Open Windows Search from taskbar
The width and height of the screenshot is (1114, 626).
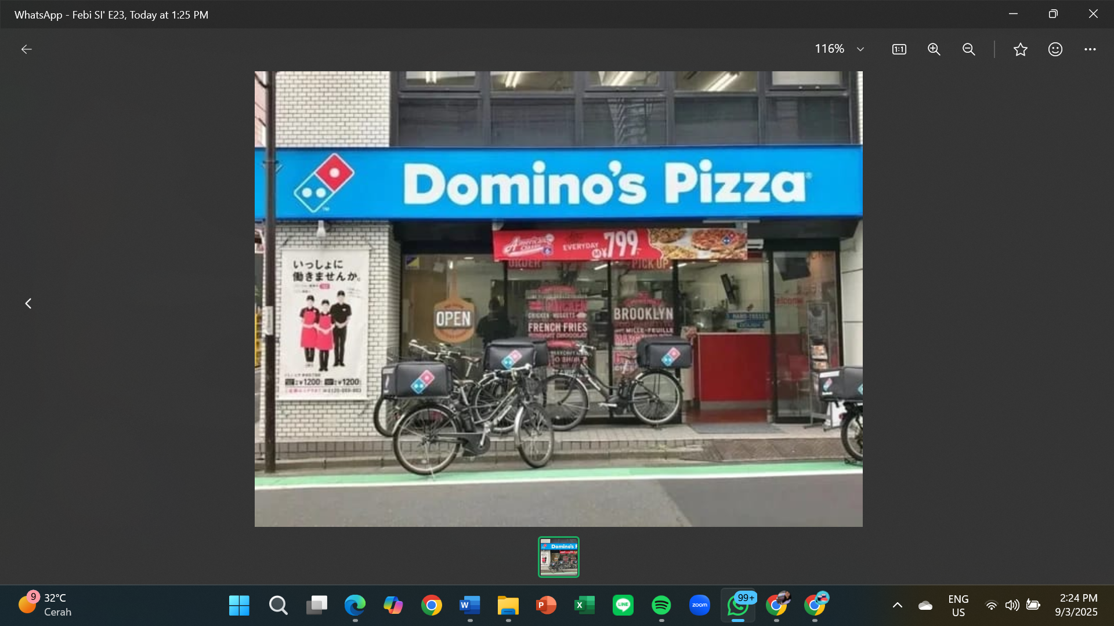pos(278,605)
